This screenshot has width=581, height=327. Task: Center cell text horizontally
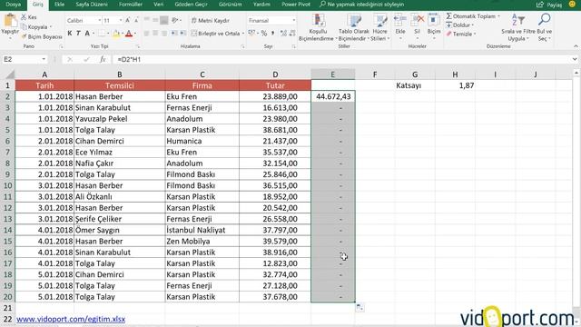[155, 34]
